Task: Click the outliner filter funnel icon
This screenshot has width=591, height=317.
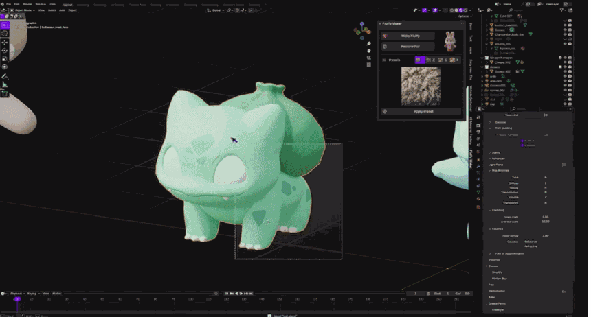Action: coord(561,10)
